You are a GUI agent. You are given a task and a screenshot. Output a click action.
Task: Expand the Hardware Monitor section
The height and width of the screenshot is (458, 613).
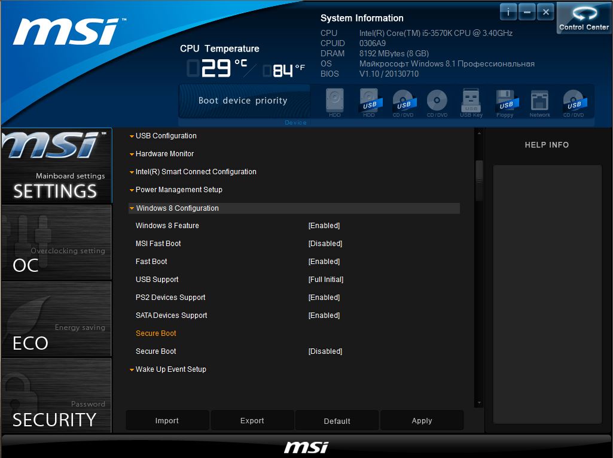click(x=164, y=154)
